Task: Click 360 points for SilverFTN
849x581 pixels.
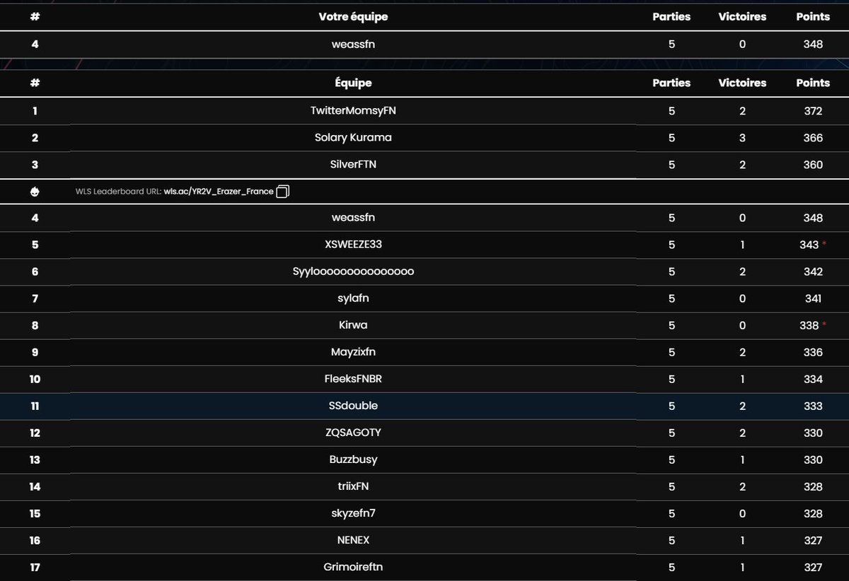Action: click(x=813, y=165)
